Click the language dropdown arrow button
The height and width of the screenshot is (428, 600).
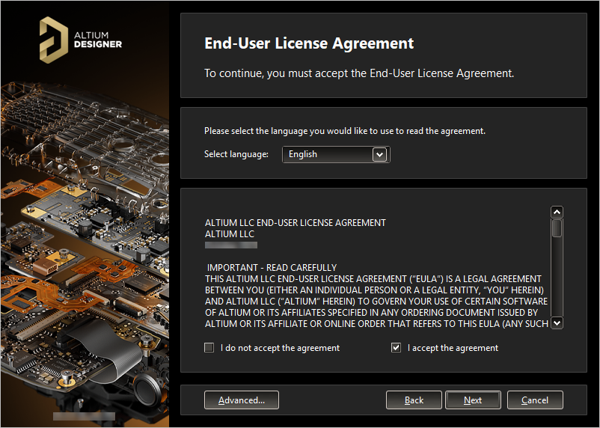[379, 155]
